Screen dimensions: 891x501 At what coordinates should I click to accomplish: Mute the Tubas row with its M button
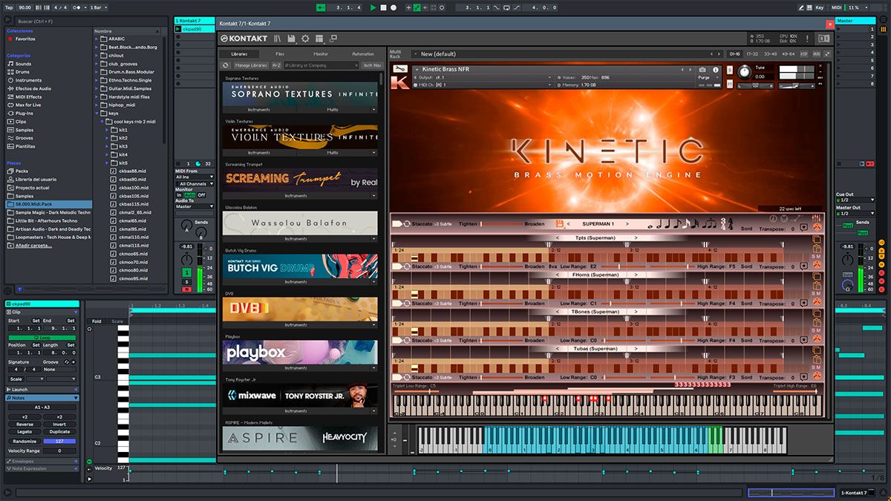pos(819,367)
